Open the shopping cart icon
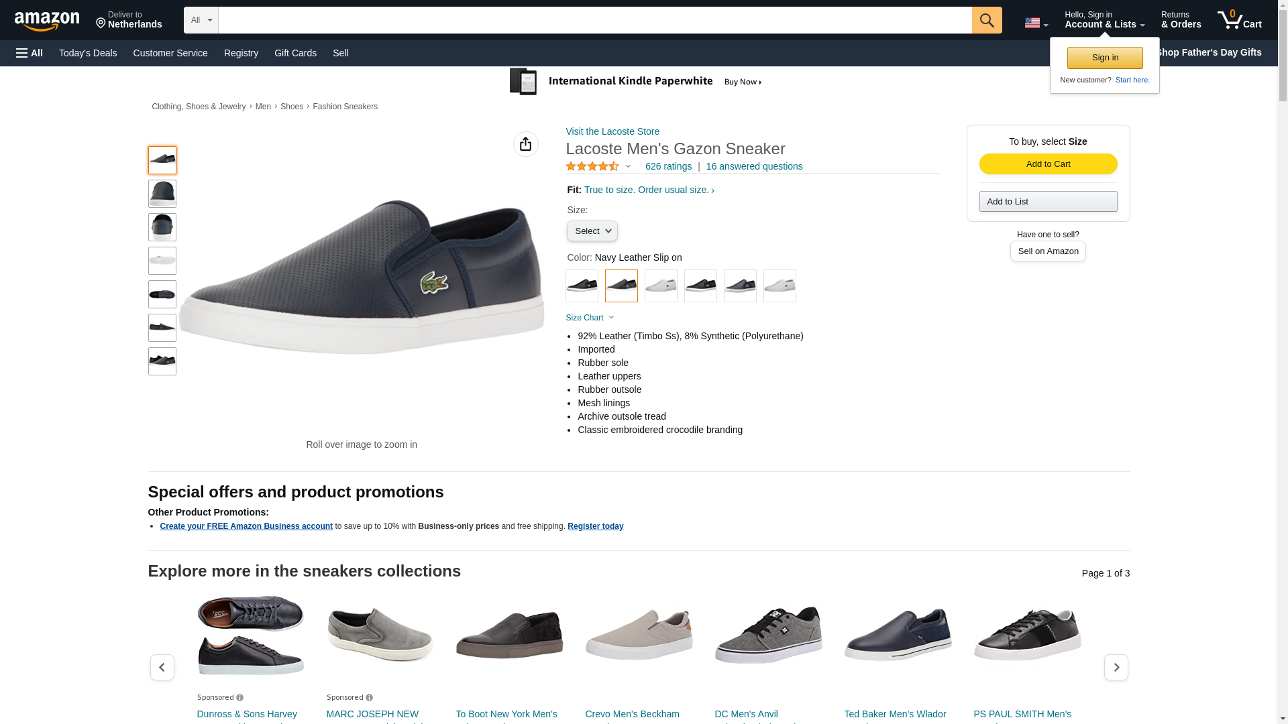 1239,20
